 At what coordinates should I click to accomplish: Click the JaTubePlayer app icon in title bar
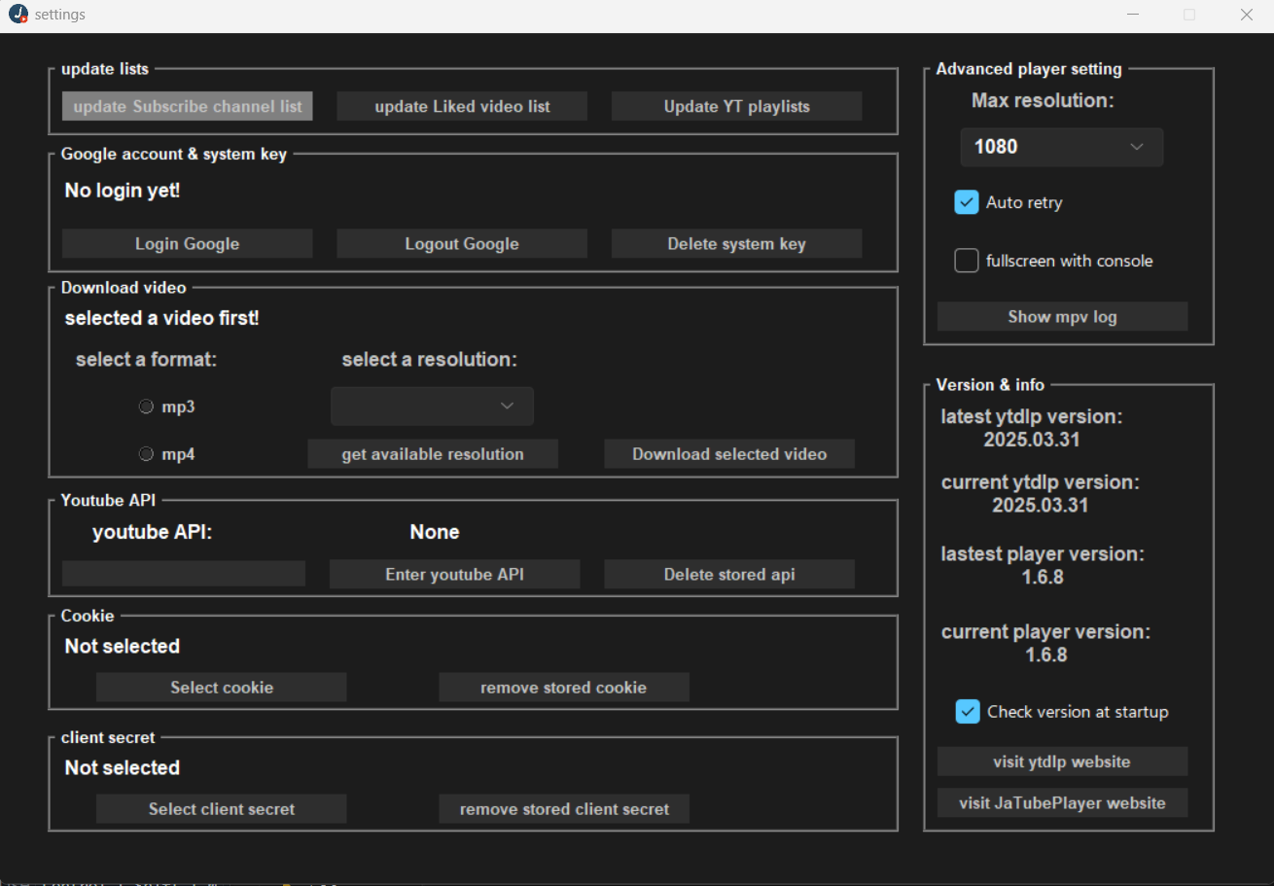pos(18,15)
